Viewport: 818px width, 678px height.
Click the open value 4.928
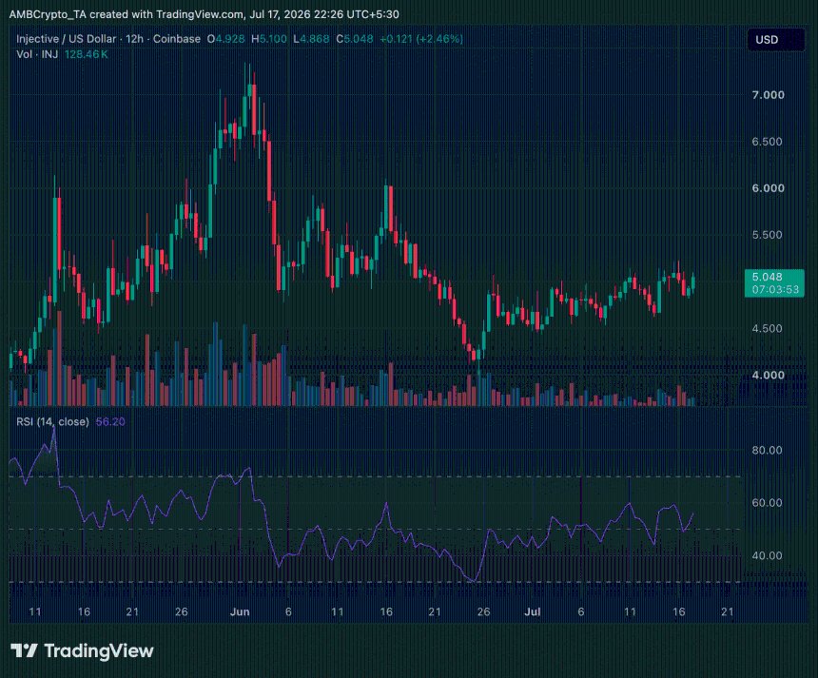(230, 39)
